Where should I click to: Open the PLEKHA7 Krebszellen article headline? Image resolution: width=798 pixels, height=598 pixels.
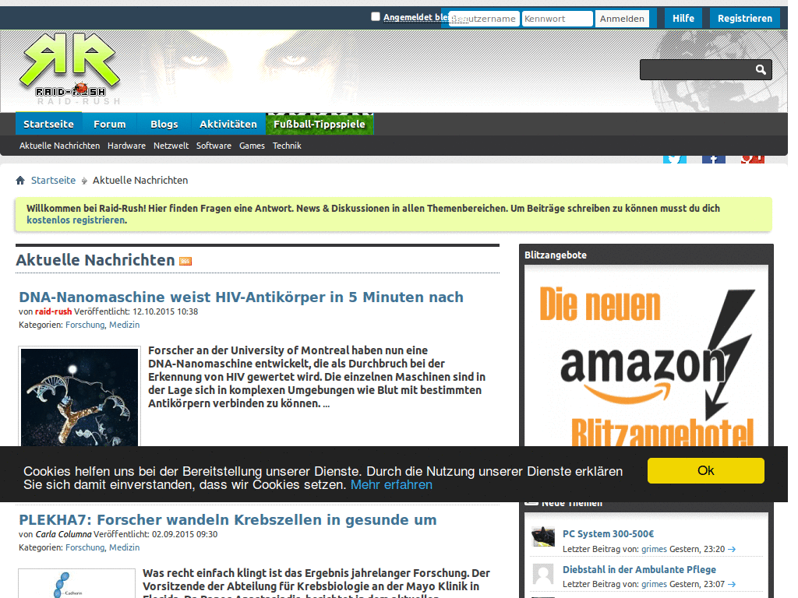[x=228, y=519]
